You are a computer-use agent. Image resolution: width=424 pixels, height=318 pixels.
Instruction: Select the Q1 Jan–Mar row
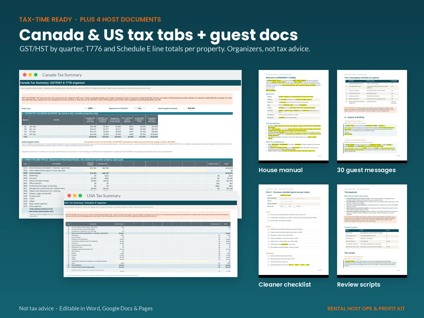pos(90,127)
